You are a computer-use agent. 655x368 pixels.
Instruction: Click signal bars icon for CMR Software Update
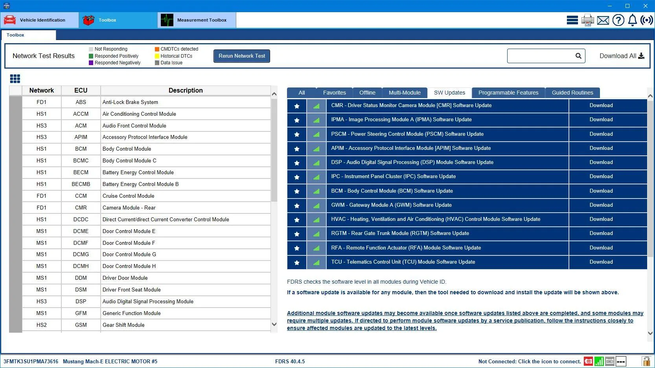click(x=316, y=106)
